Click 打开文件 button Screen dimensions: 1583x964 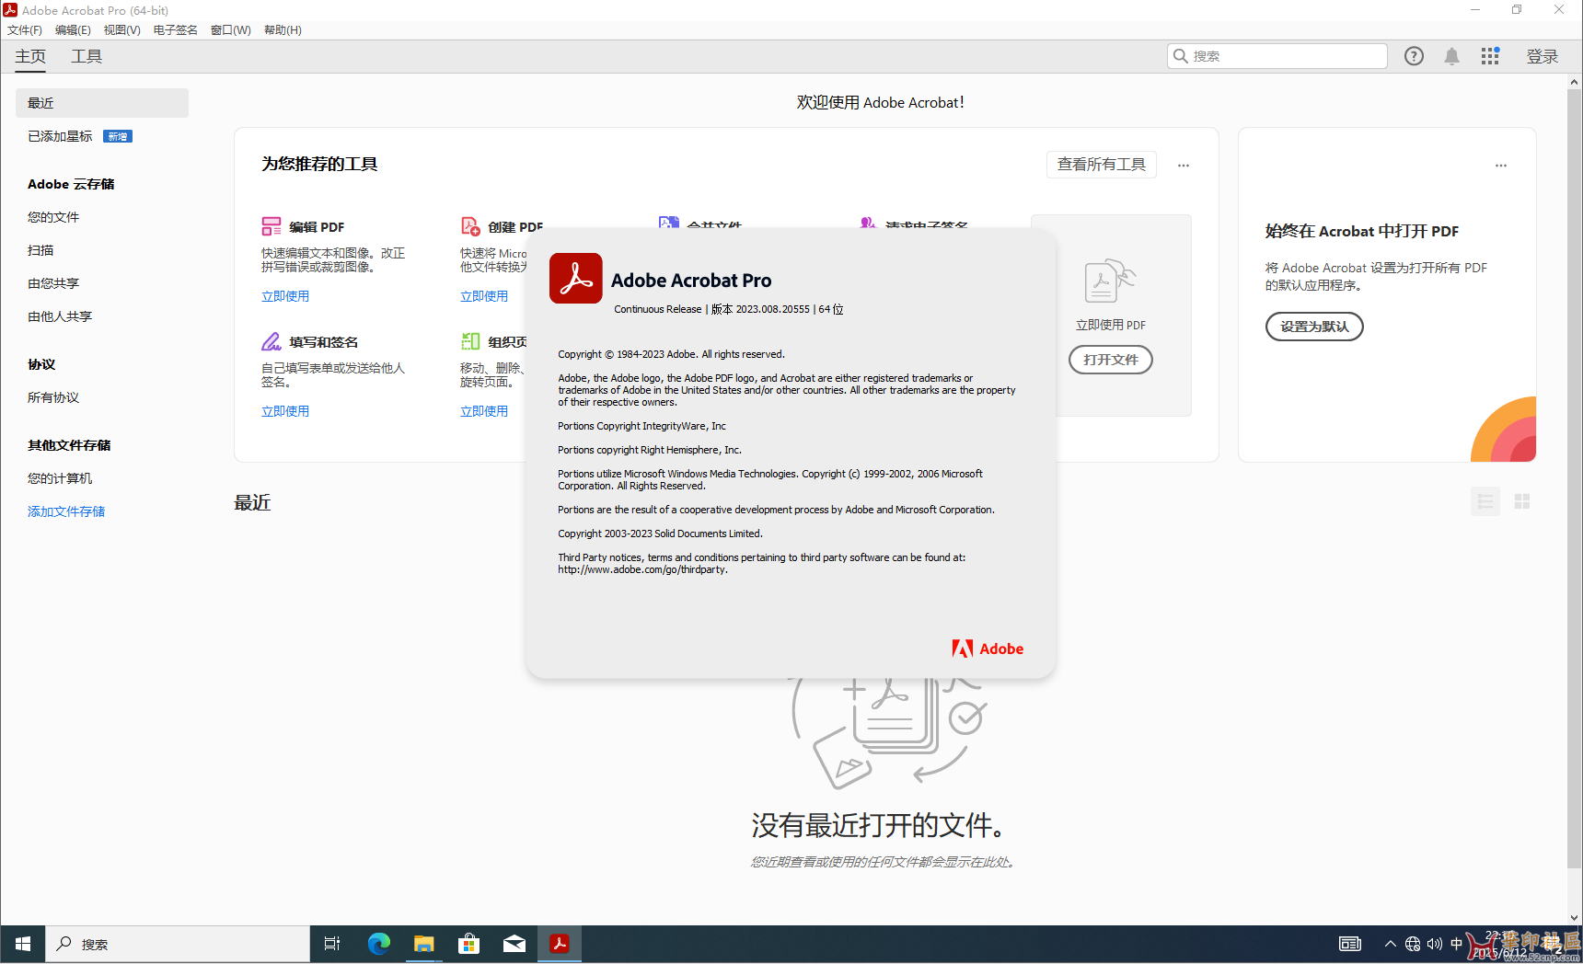click(x=1110, y=360)
